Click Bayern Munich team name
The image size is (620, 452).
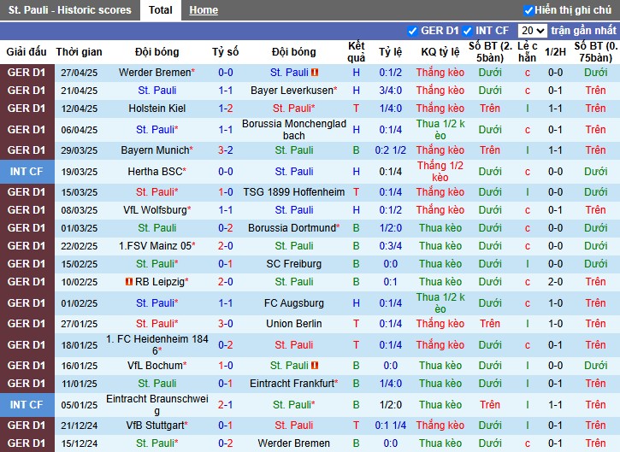155,150
